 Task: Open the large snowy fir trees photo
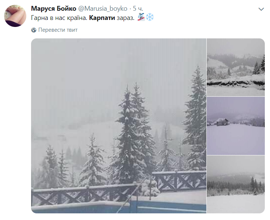pos(119,126)
